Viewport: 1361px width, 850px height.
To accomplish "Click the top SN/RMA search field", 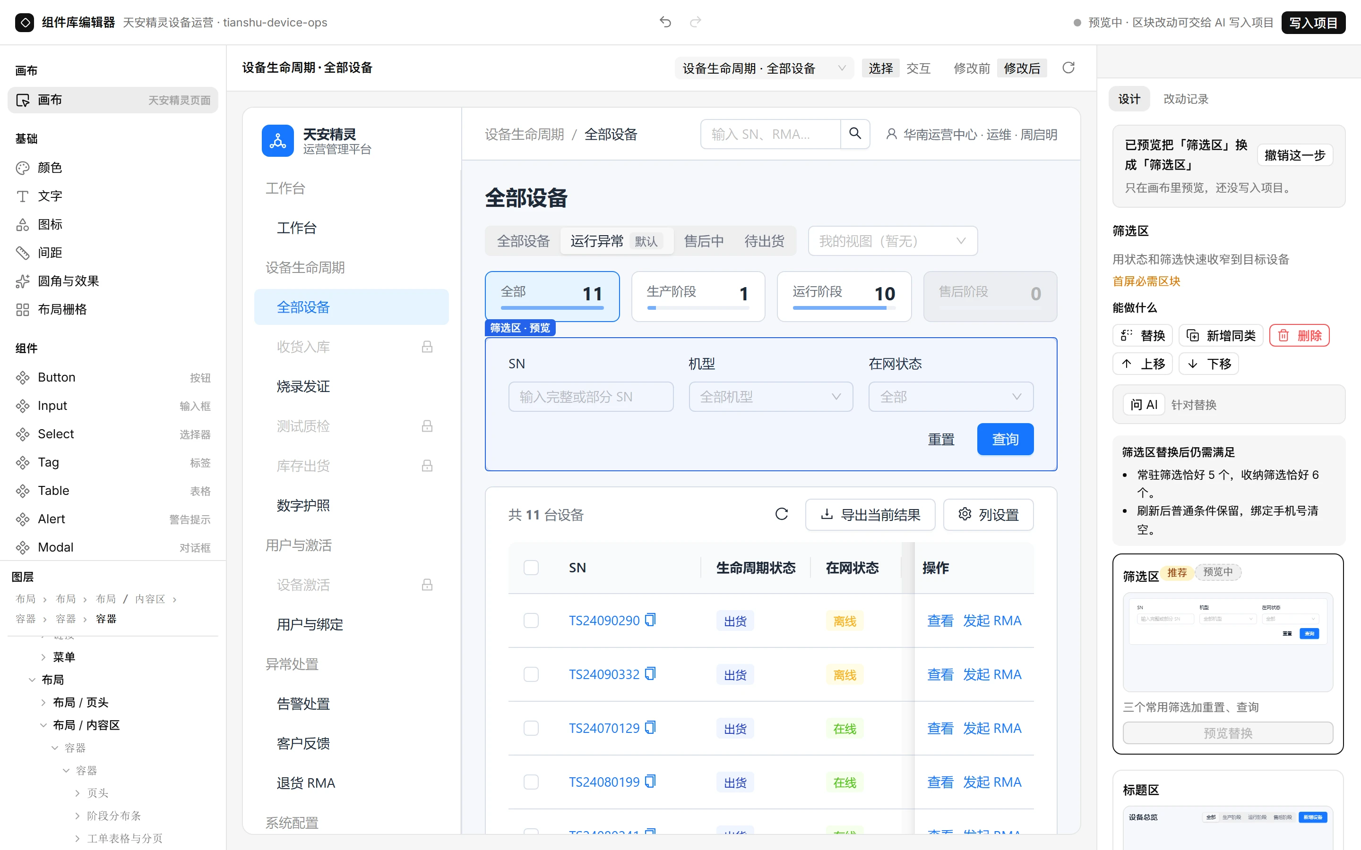I will (x=770, y=134).
